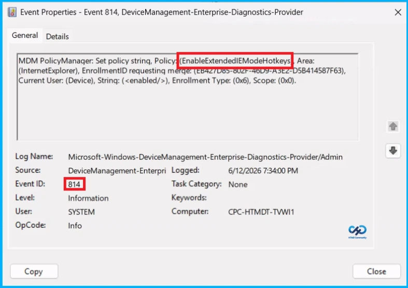The image size is (408, 288).
Task: Click the Copy button
Action: tap(34, 271)
